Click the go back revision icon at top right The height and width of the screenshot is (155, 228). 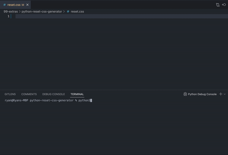coord(224,5)
